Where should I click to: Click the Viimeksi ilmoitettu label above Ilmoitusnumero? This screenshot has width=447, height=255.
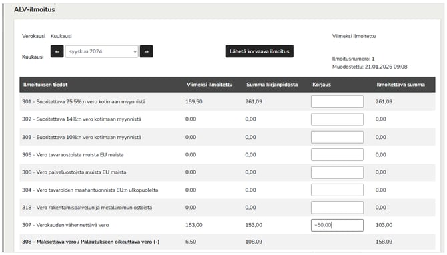coord(354,36)
